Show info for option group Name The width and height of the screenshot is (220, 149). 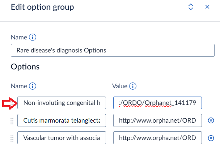click(x=33, y=37)
